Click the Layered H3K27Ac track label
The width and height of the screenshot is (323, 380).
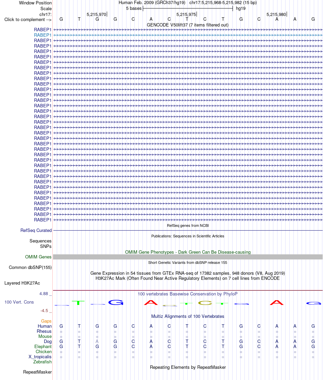coord(22,283)
